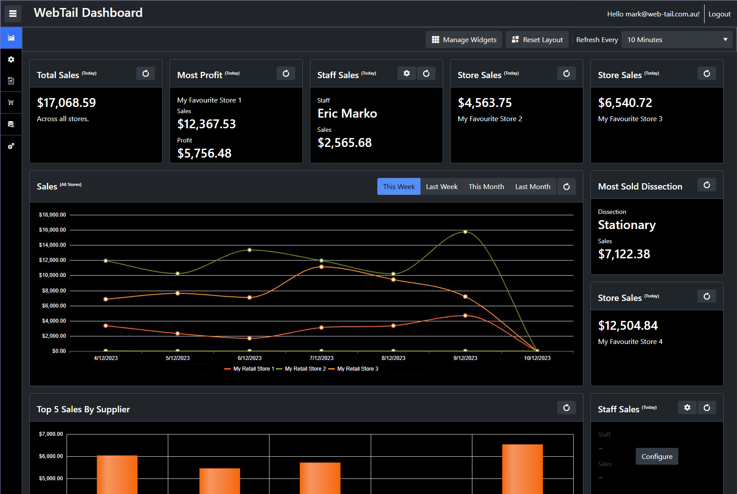Viewport: 737px width, 494px height.
Task: Click the $6,540.72 store sales value
Action: click(x=625, y=103)
